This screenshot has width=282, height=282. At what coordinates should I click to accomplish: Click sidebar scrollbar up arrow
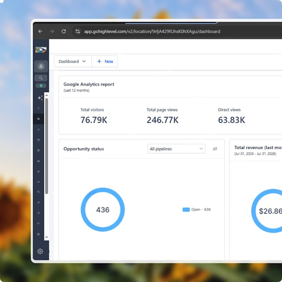coord(46,95)
